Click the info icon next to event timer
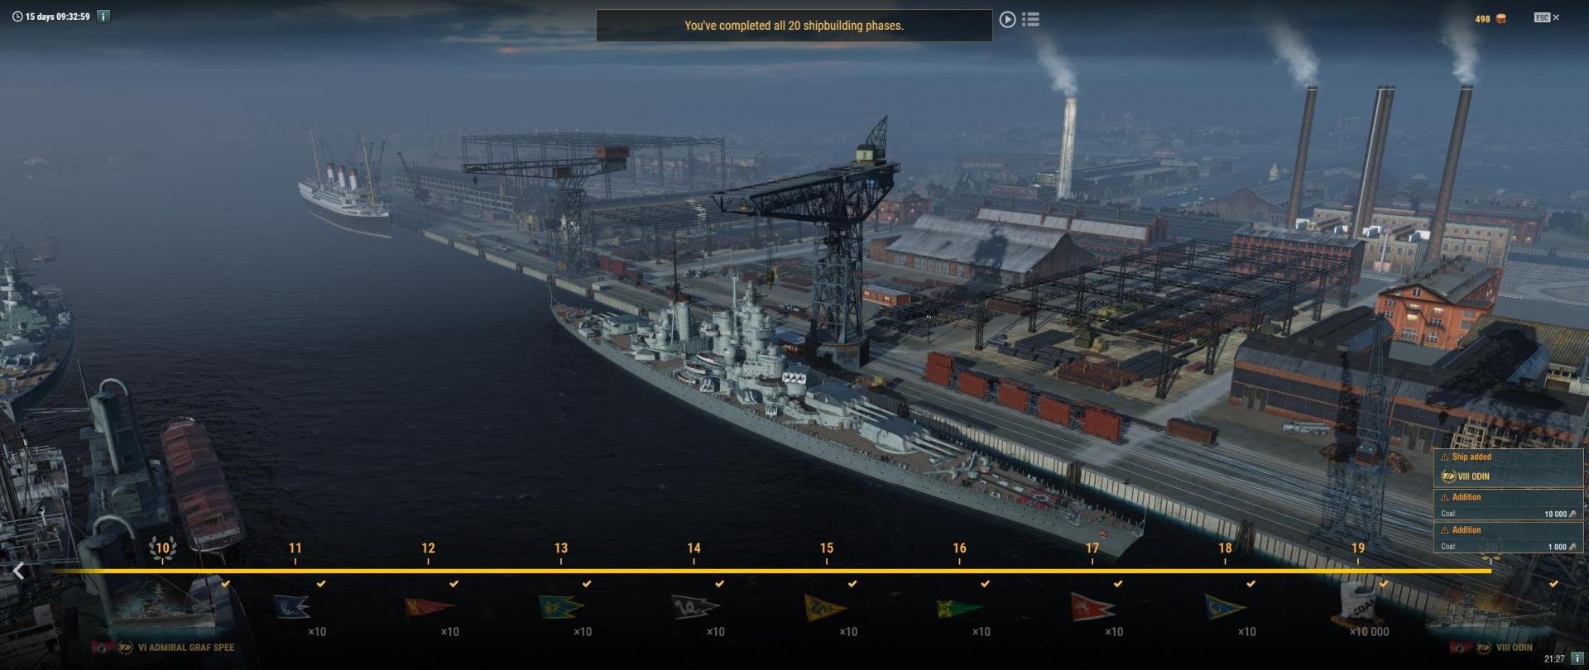Image resolution: width=1589 pixels, height=670 pixels. tap(103, 16)
